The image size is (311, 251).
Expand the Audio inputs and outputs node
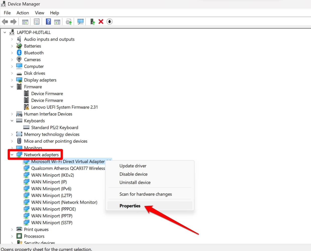[12, 39]
